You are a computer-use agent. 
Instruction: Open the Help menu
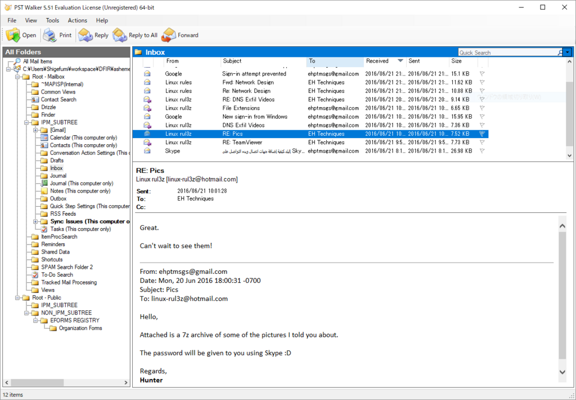[x=102, y=21]
